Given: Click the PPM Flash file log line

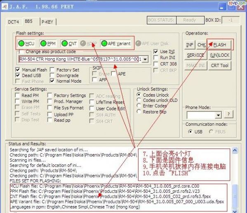Looking at the screenshot, I should click(105, 191).
